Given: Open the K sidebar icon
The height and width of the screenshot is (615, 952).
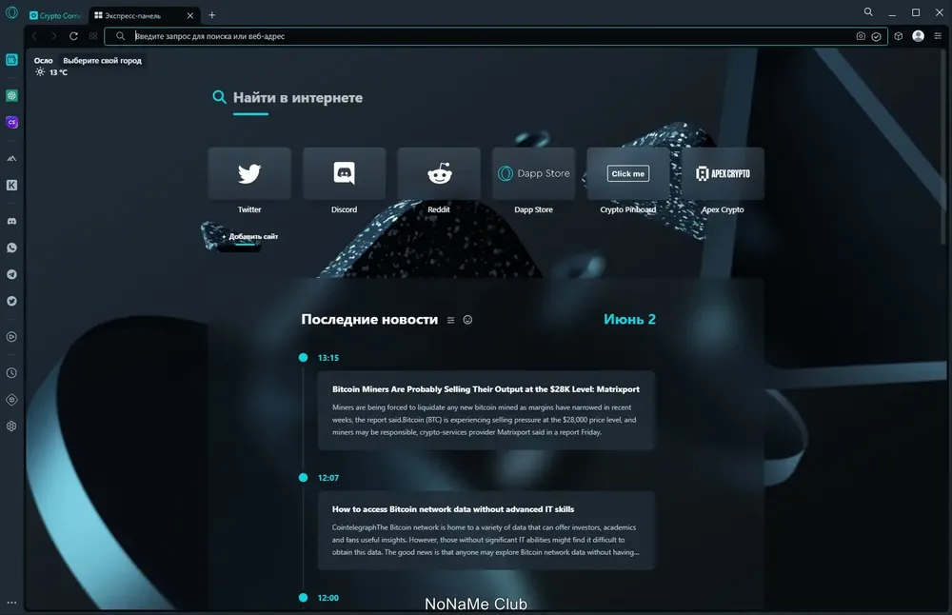Looking at the screenshot, I should pyautogui.click(x=11, y=186).
